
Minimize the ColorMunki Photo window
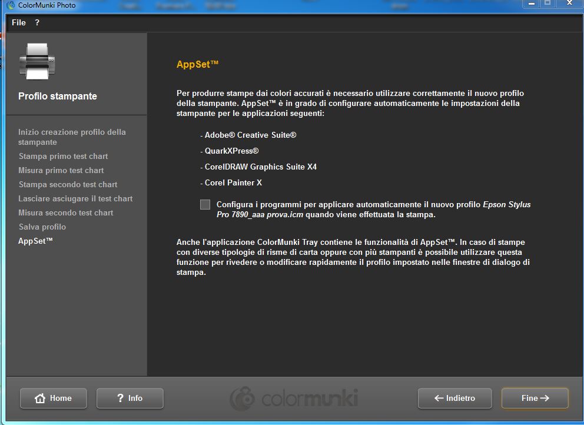[x=532, y=4]
